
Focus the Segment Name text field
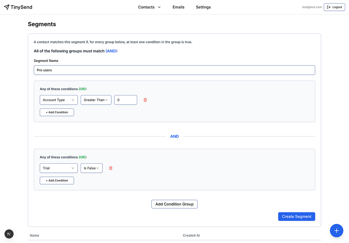coord(174,70)
